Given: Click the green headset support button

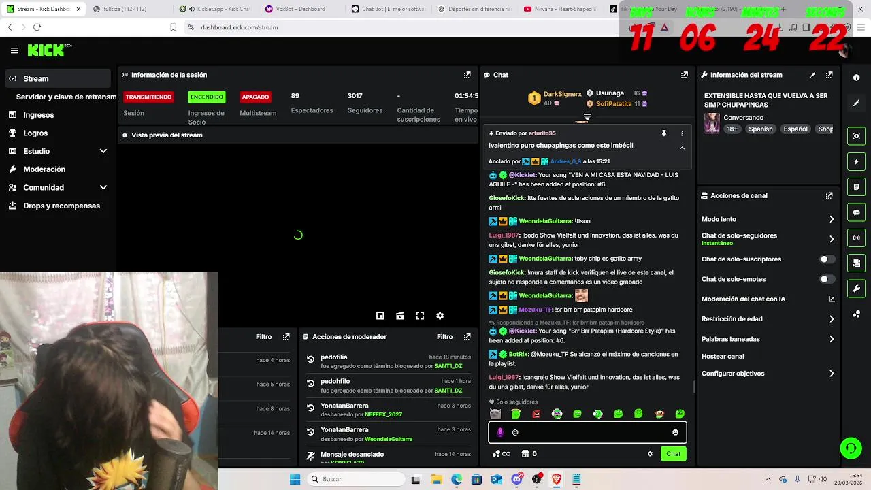Looking at the screenshot, I should pyautogui.click(x=851, y=448).
